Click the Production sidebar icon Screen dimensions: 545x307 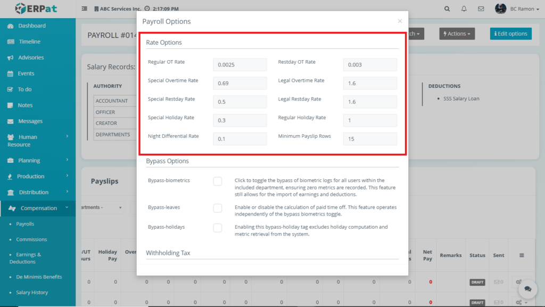click(10, 177)
